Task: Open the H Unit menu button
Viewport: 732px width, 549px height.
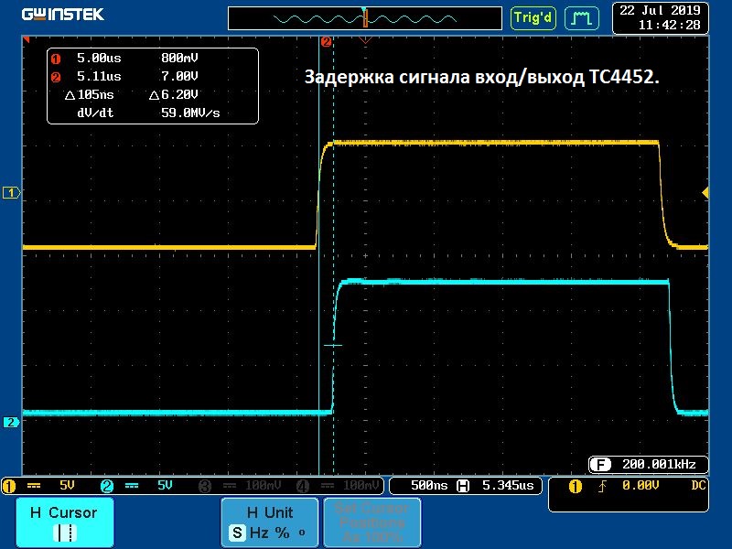Action: (269, 522)
